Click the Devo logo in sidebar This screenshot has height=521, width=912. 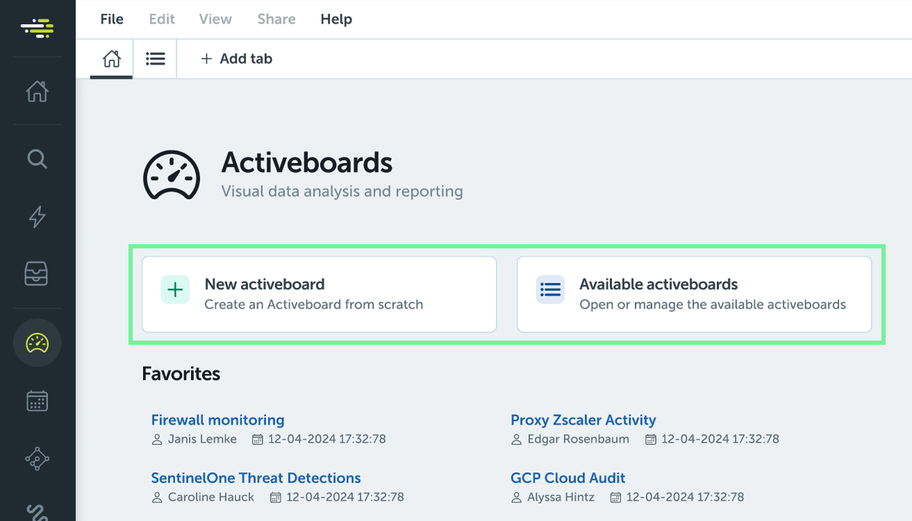click(x=38, y=28)
